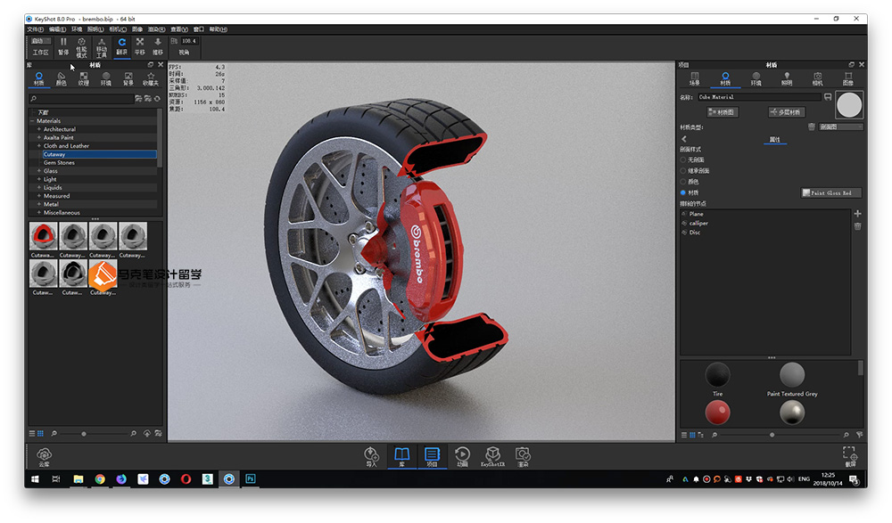Click the perspective value field showing 108.4
This screenshot has width=892, height=523.
189,41
